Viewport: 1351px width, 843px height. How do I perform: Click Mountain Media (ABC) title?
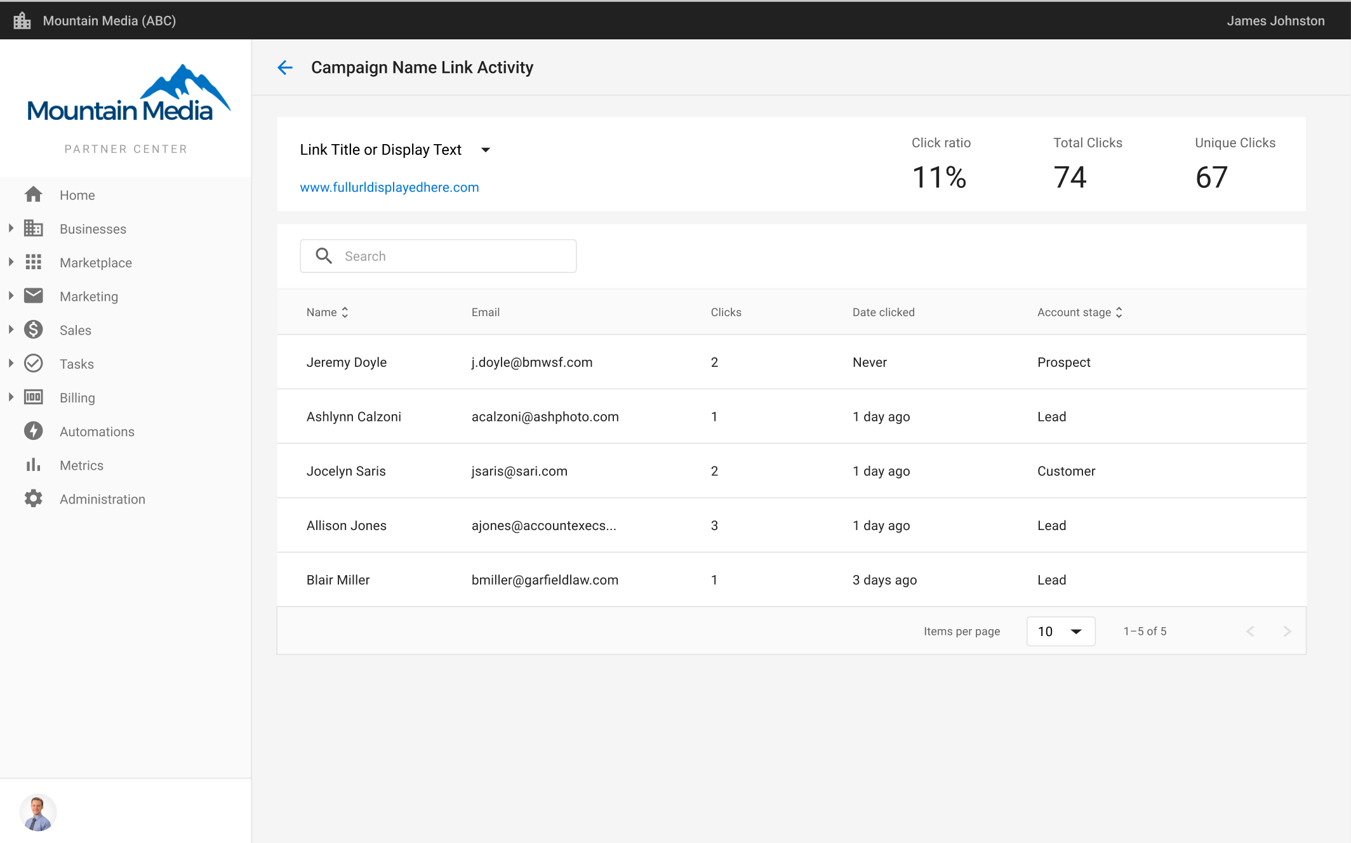[109, 21]
